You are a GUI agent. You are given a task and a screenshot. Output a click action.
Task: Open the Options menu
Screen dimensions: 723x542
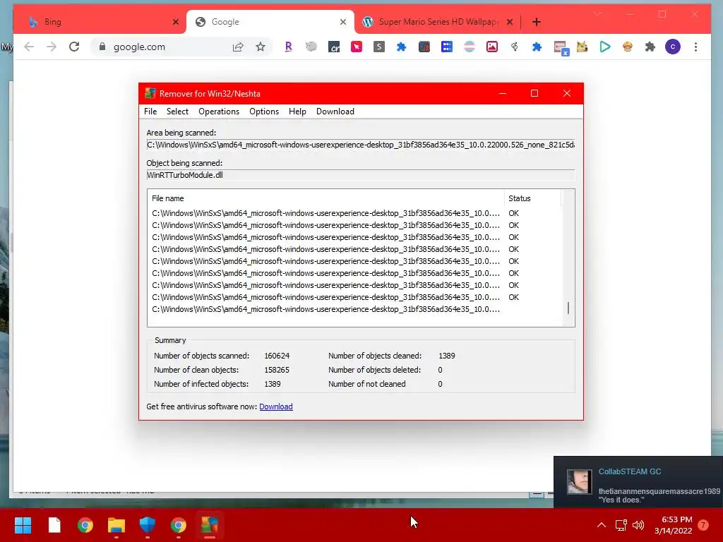264,112
